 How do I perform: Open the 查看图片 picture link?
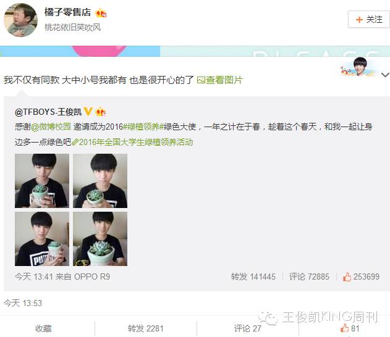coord(219,80)
